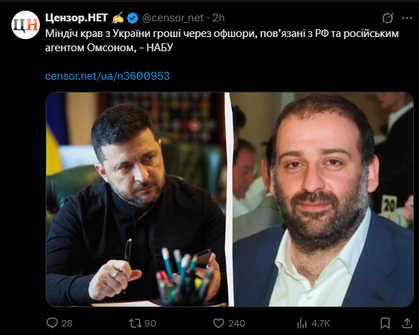Click the 28 replies count
The height and width of the screenshot is (335, 419).
click(x=67, y=323)
